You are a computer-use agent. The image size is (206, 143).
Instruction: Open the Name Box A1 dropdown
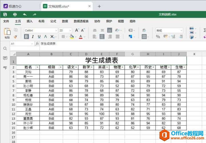tap(32, 44)
